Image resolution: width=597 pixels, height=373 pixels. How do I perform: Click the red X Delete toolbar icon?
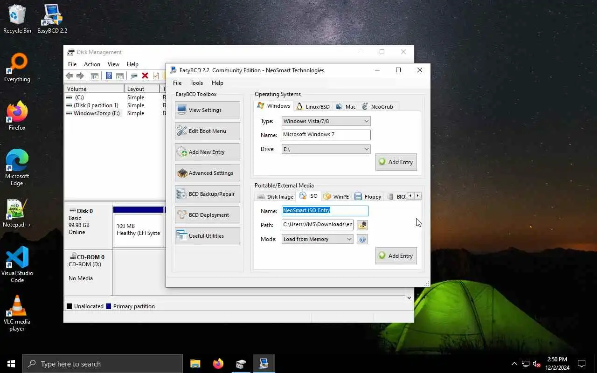145,76
